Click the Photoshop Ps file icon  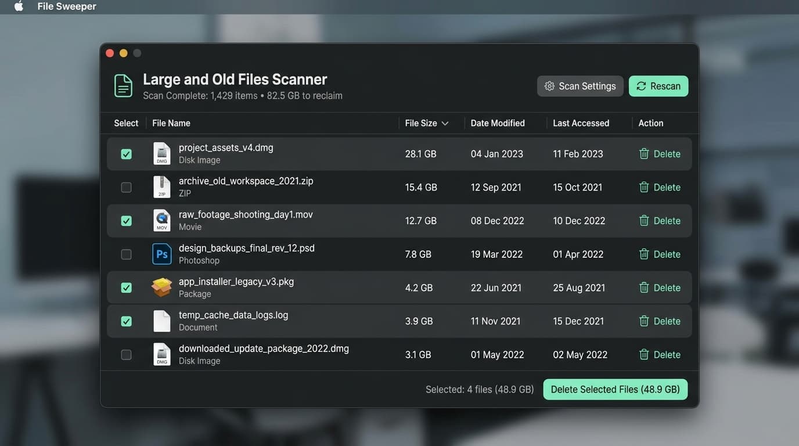pyautogui.click(x=162, y=254)
